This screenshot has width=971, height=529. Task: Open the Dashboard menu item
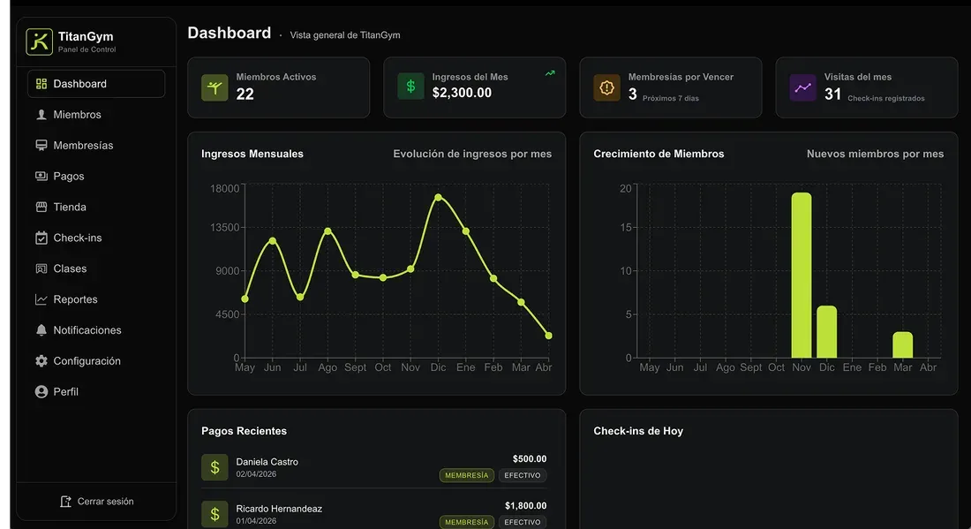coord(96,84)
